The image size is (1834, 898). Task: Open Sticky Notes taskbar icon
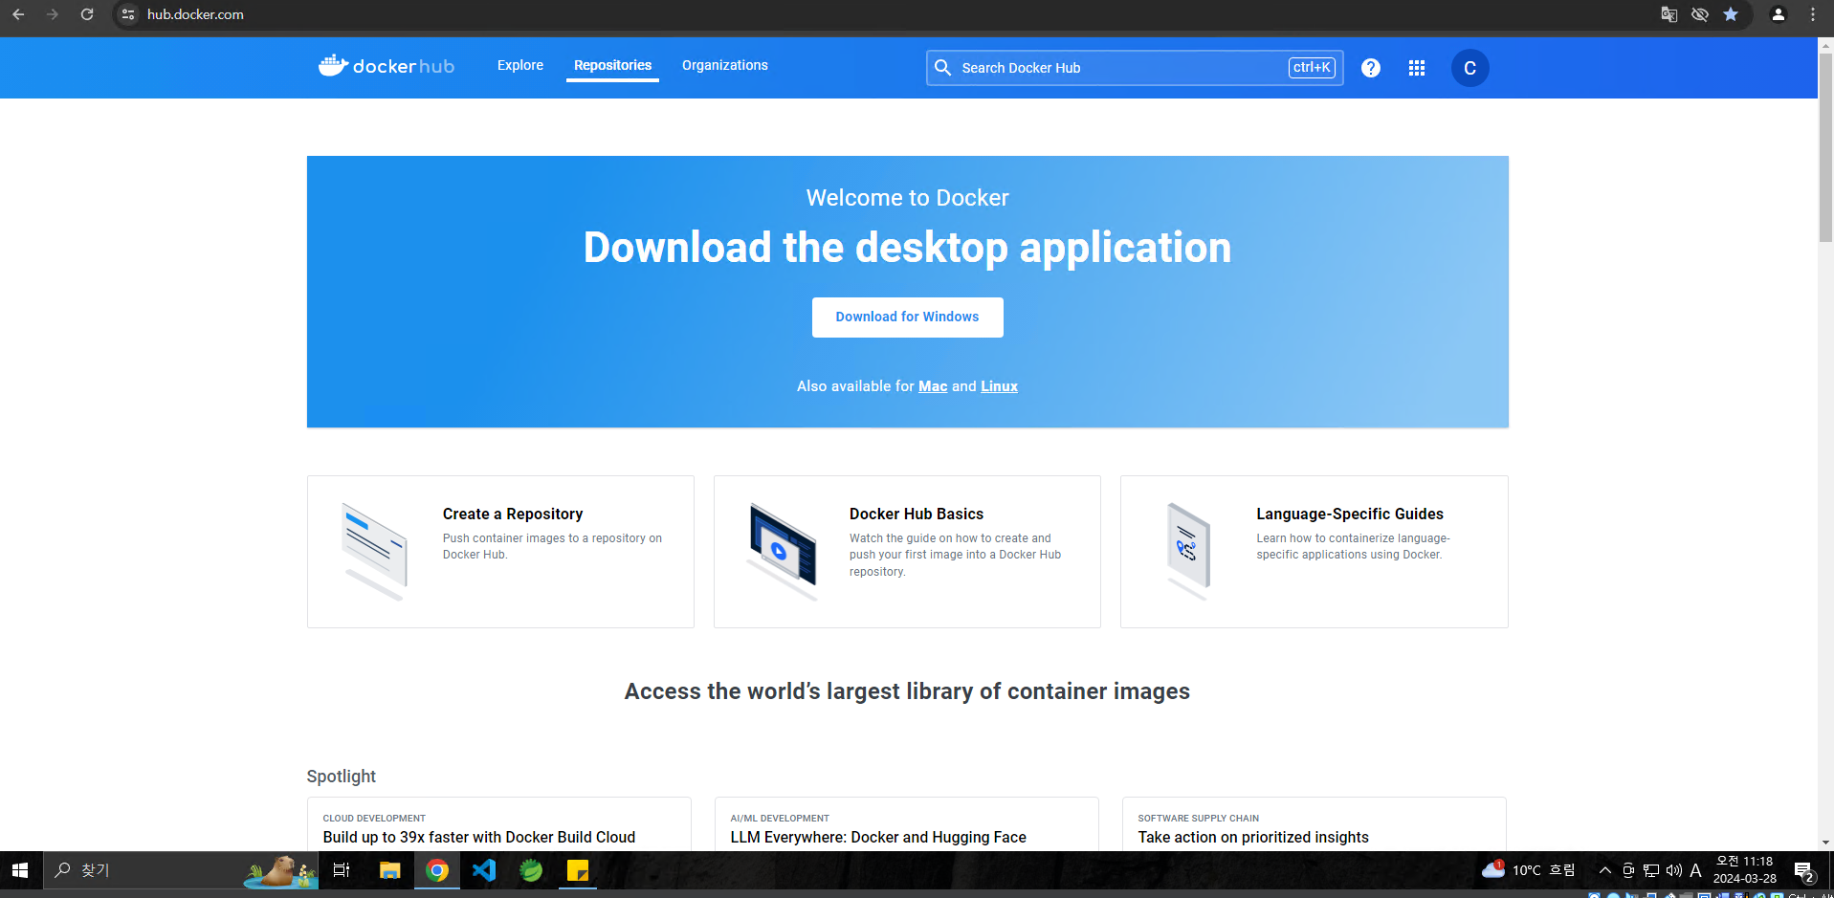click(x=578, y=870)
